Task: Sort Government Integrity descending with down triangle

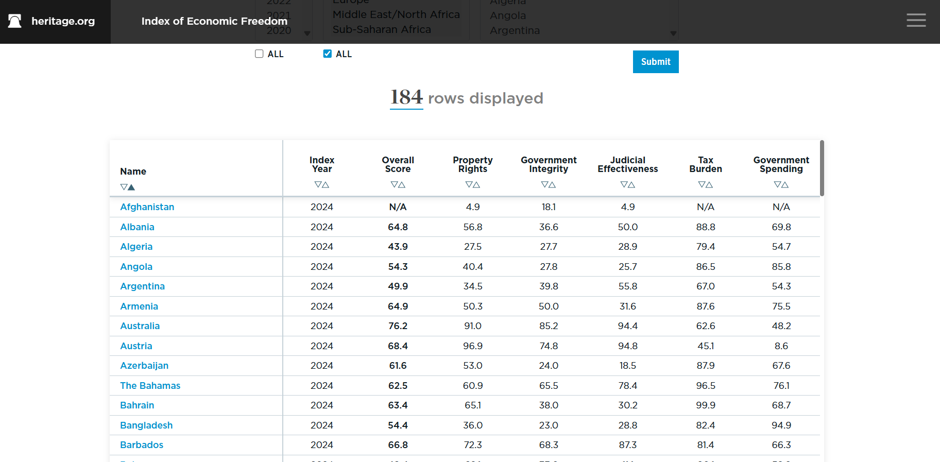Action: tap(544, 184)
